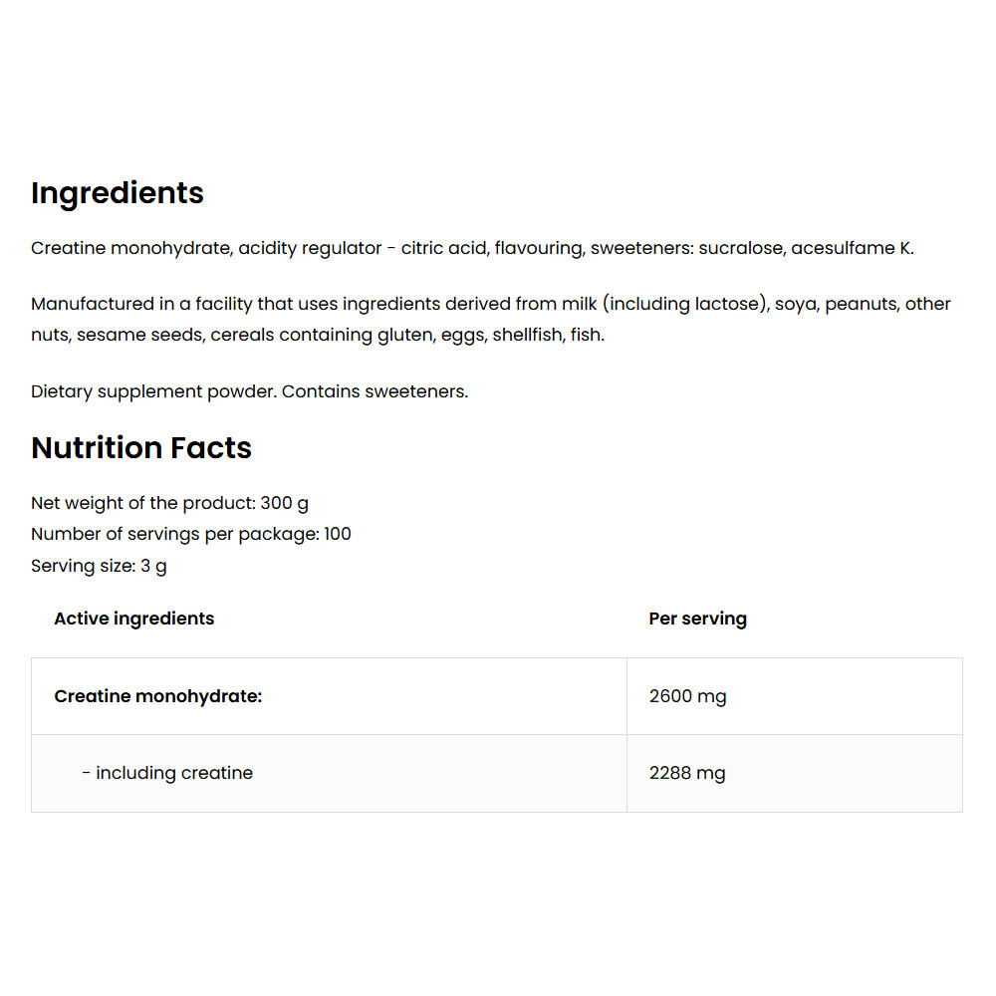996x996 pixels.
Task: Click 'Dietary supplement powder. Contains sweeteners.' text
Action: tap(249, 391)
